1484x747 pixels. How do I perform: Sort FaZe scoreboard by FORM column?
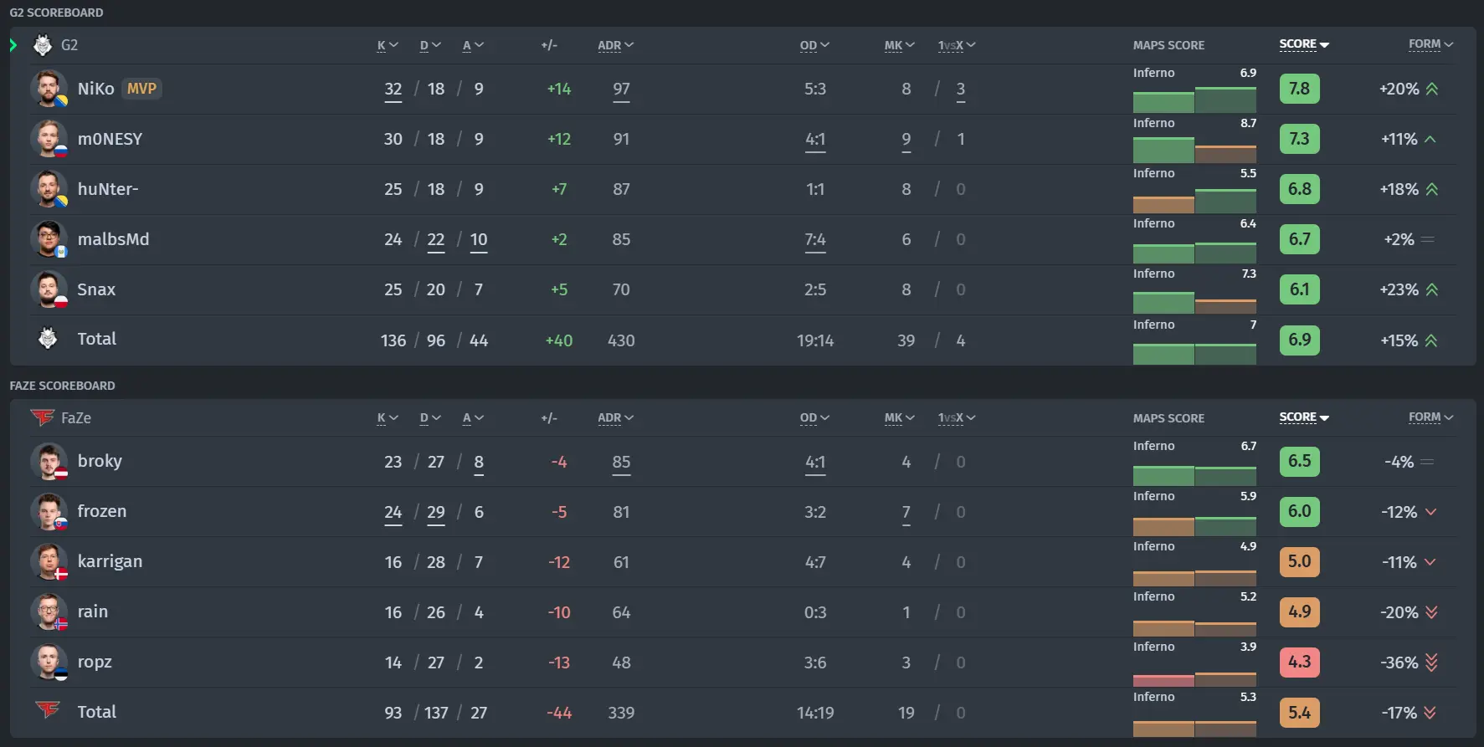click(x=1430, y=417)
